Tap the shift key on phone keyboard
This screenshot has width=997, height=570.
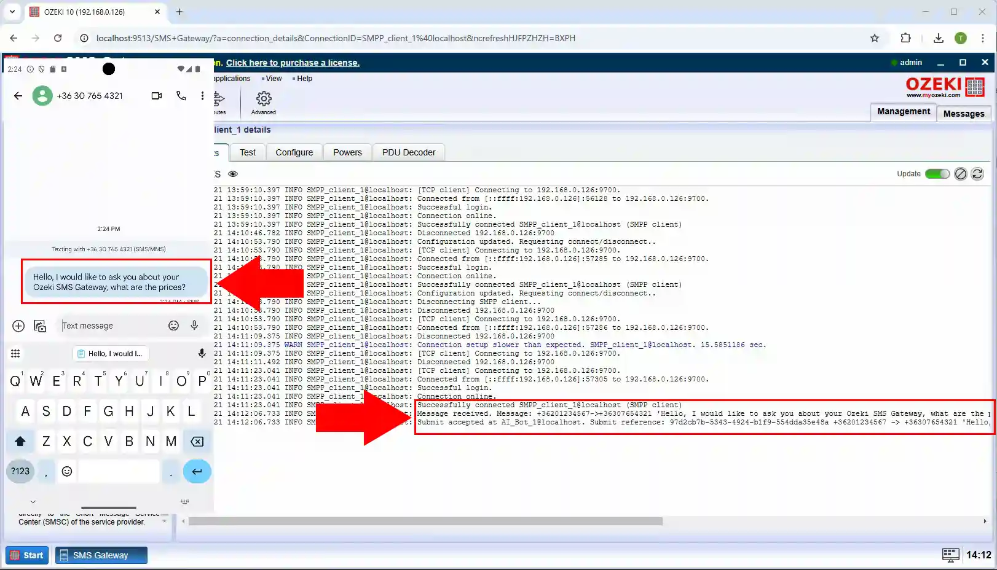pos(20,441)
